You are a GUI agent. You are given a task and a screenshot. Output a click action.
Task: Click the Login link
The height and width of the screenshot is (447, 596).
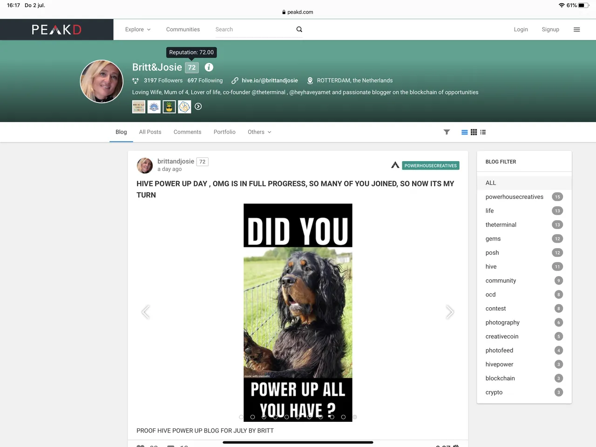521,29
